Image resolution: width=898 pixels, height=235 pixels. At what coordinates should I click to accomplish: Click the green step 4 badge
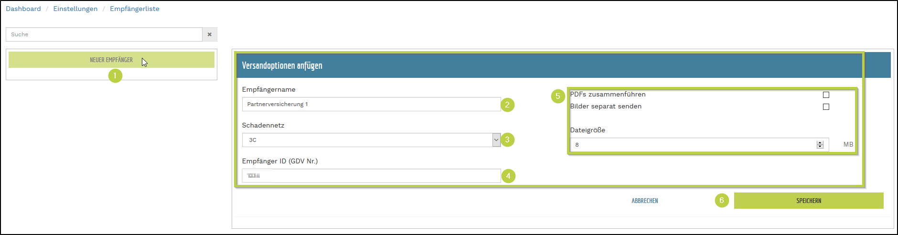tap(508, 176)
